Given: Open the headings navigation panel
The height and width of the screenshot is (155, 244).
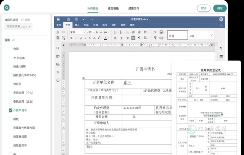Looking at the screenshot, I should coord(58,72).
